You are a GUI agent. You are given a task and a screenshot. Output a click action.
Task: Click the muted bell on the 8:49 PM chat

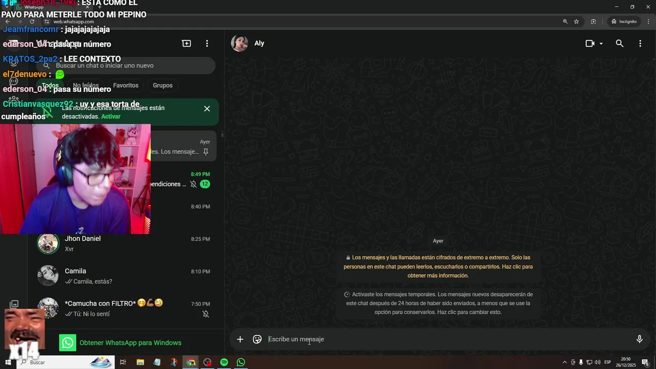coord(193,184)
